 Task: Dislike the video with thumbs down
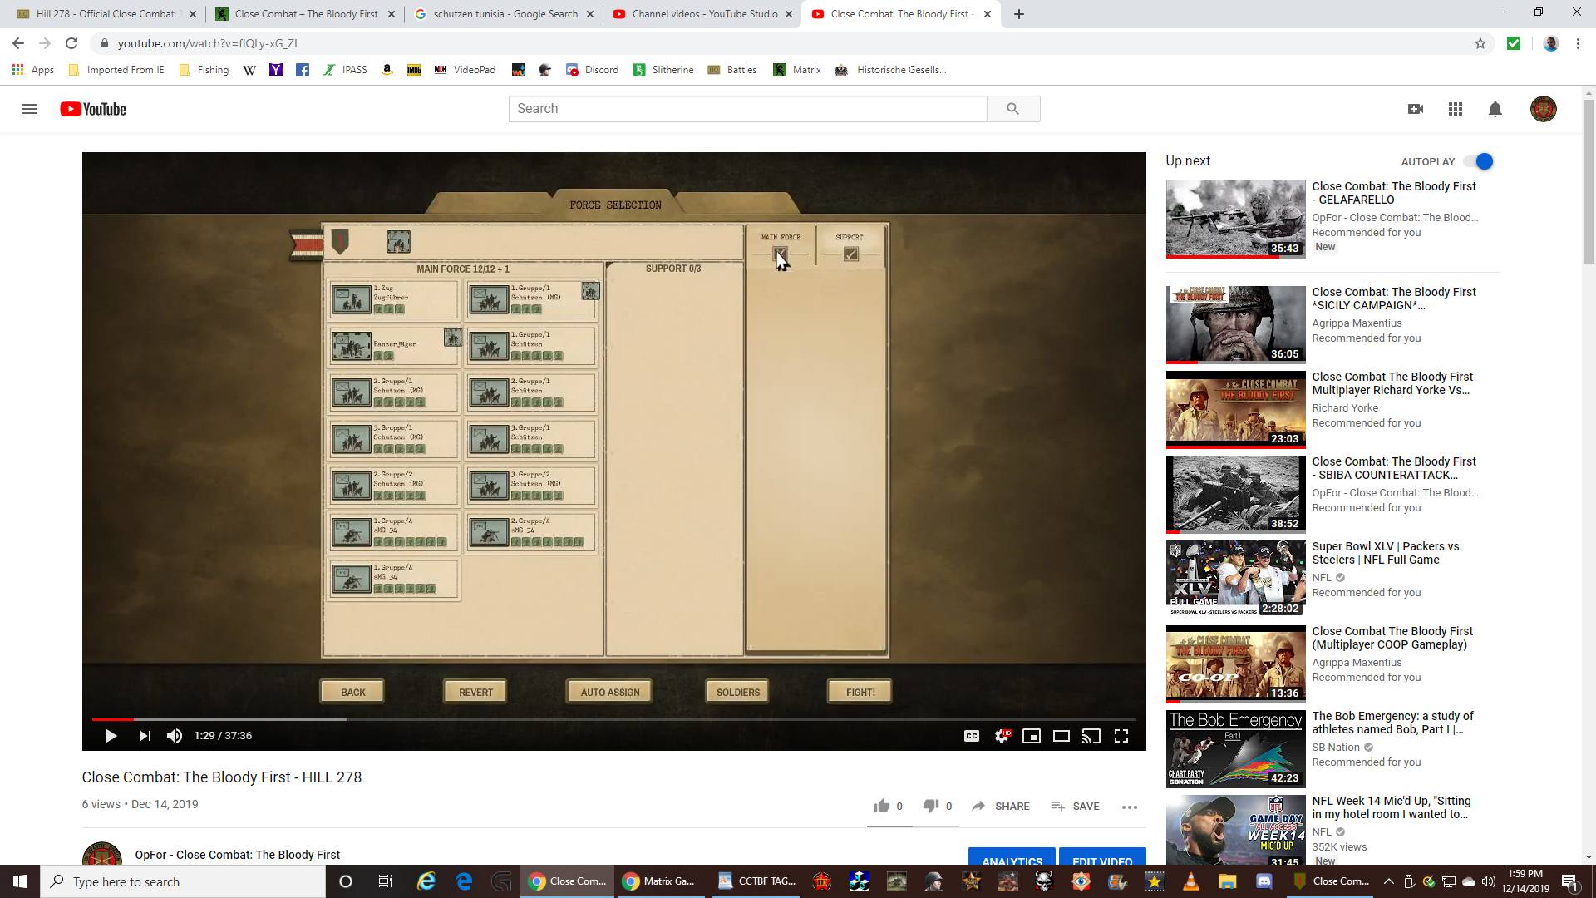pos(931,806)
